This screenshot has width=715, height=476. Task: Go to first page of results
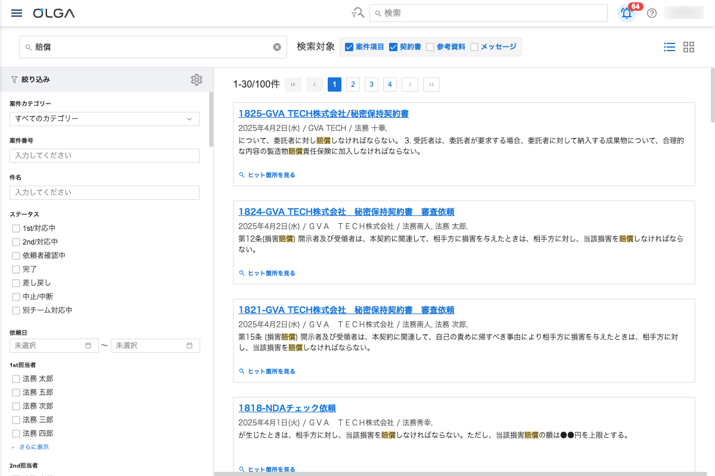293,84
